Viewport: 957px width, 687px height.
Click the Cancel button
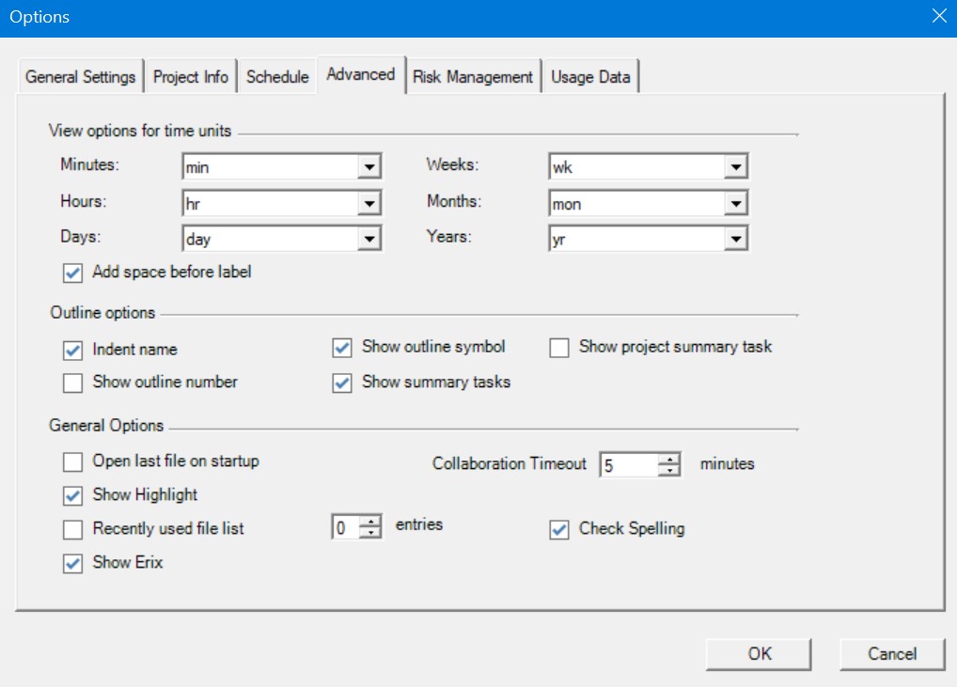[892, 654]
